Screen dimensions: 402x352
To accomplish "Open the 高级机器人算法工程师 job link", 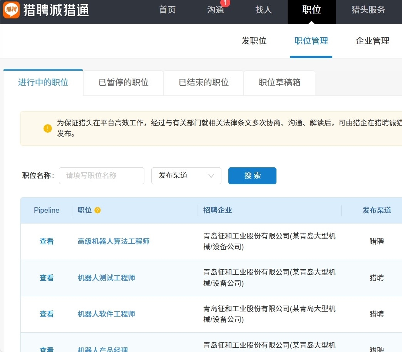I will [114, 241].
